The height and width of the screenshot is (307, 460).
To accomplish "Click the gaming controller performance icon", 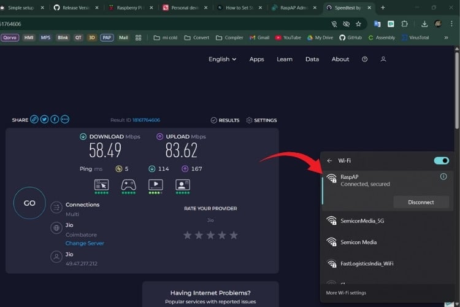I will coord(128,184).
